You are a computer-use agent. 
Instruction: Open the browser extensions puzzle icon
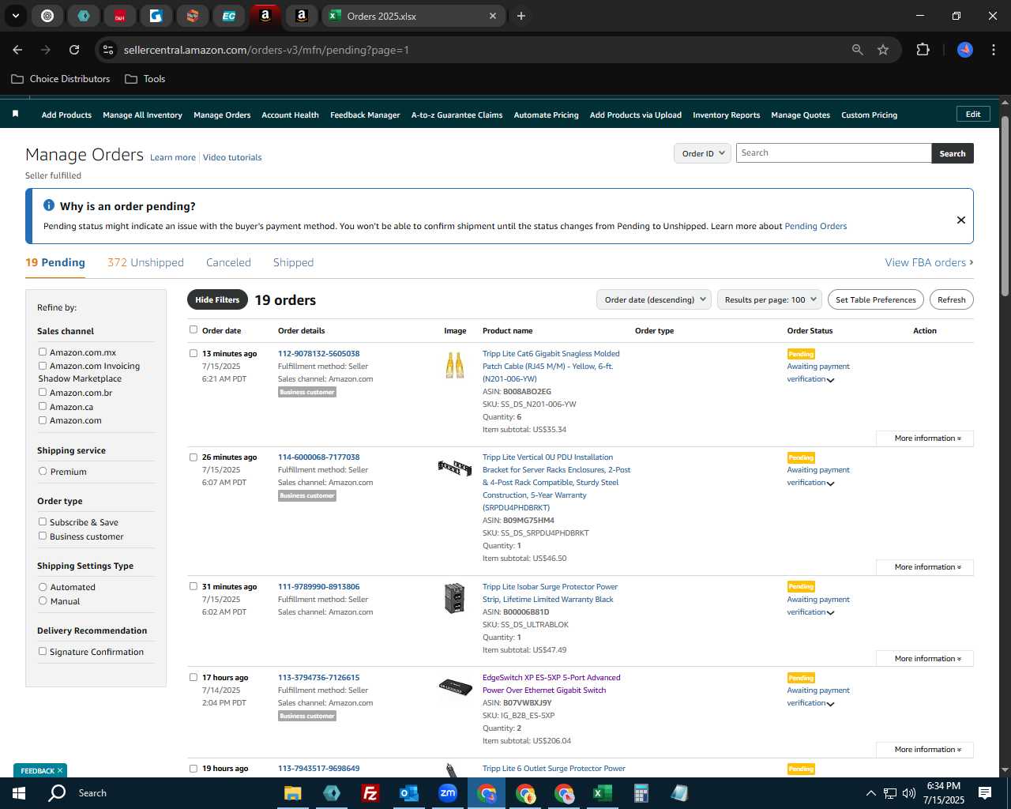(x=923, y=50)
